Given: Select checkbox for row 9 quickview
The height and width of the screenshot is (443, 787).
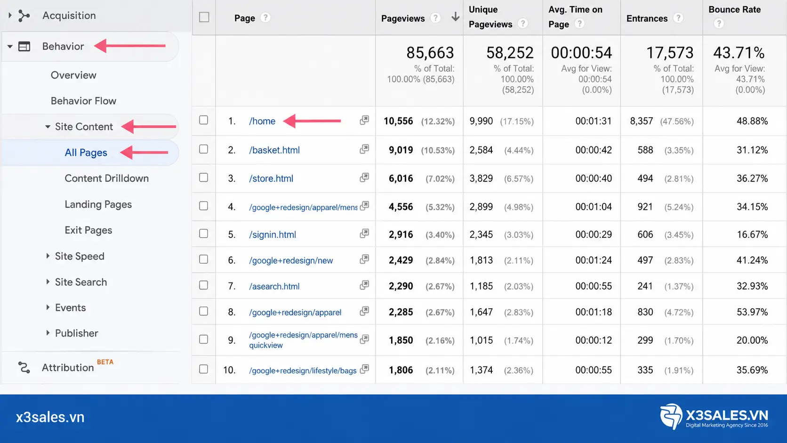Looking at the screenshot, I should pos(203,339).
